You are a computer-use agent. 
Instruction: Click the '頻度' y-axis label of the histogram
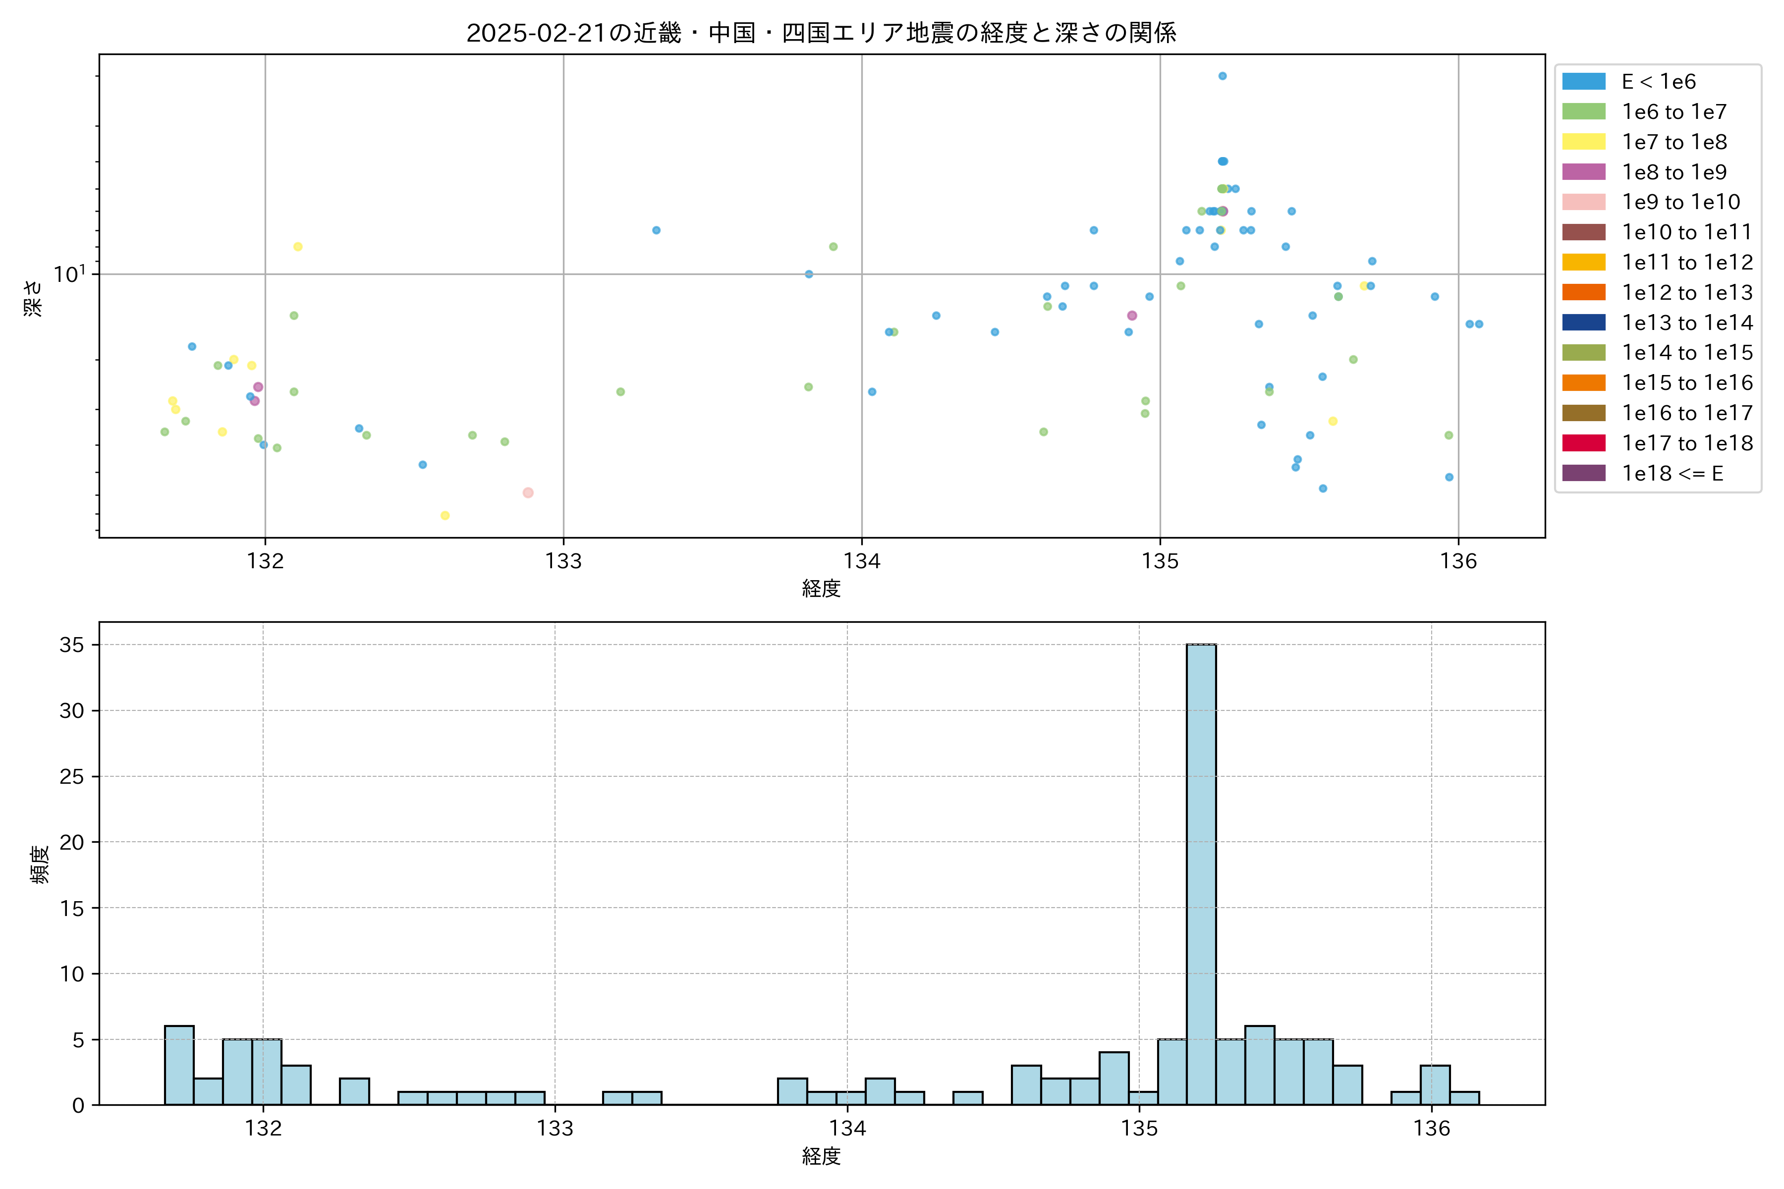click(40, 865)
